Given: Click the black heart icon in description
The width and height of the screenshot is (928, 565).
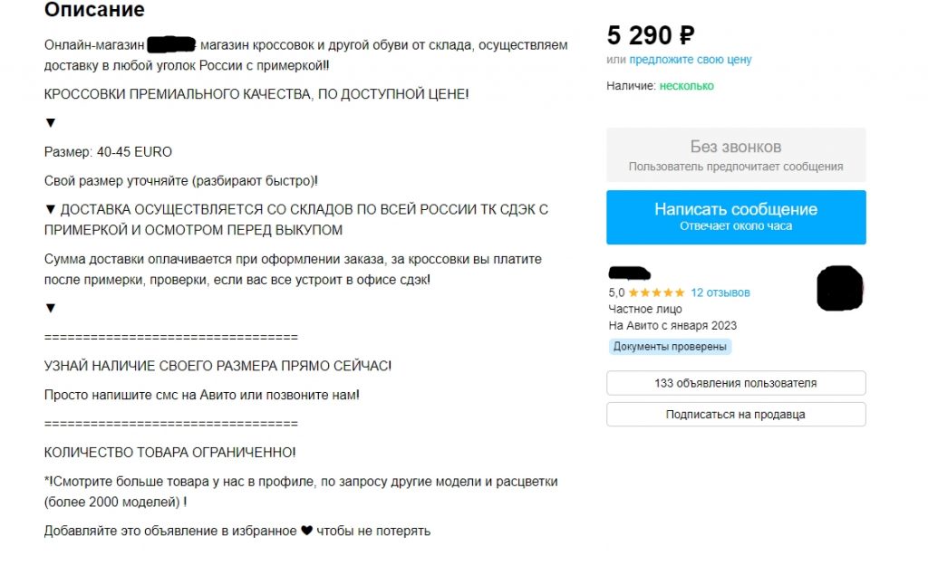Looking at the screenshot, I should click(x=306, y=531).
